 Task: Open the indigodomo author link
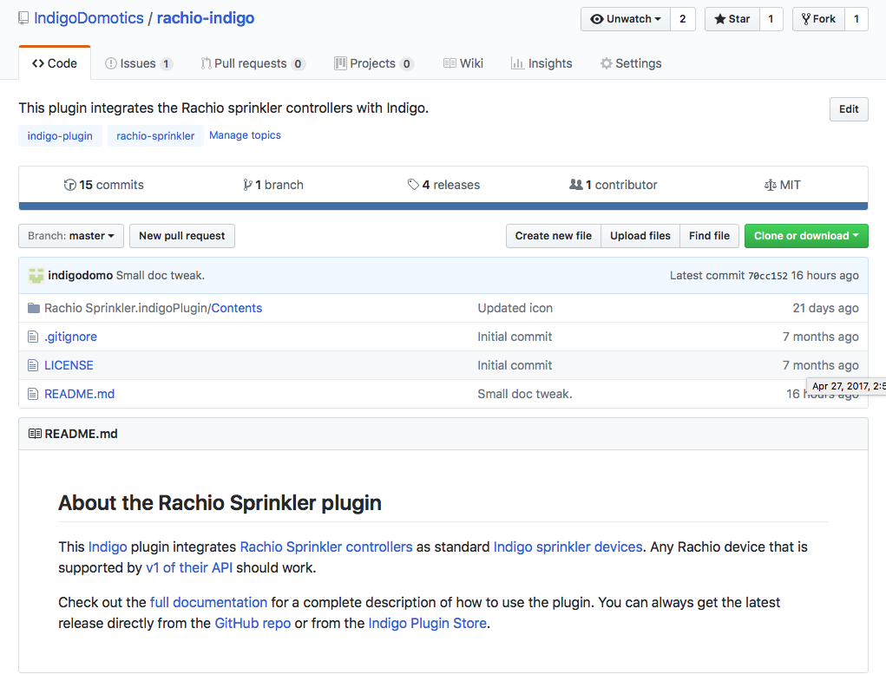tap(80, 276)
